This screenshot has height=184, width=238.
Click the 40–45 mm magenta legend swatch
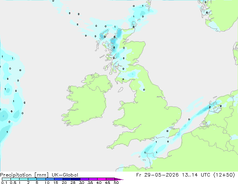click(102, 179)
